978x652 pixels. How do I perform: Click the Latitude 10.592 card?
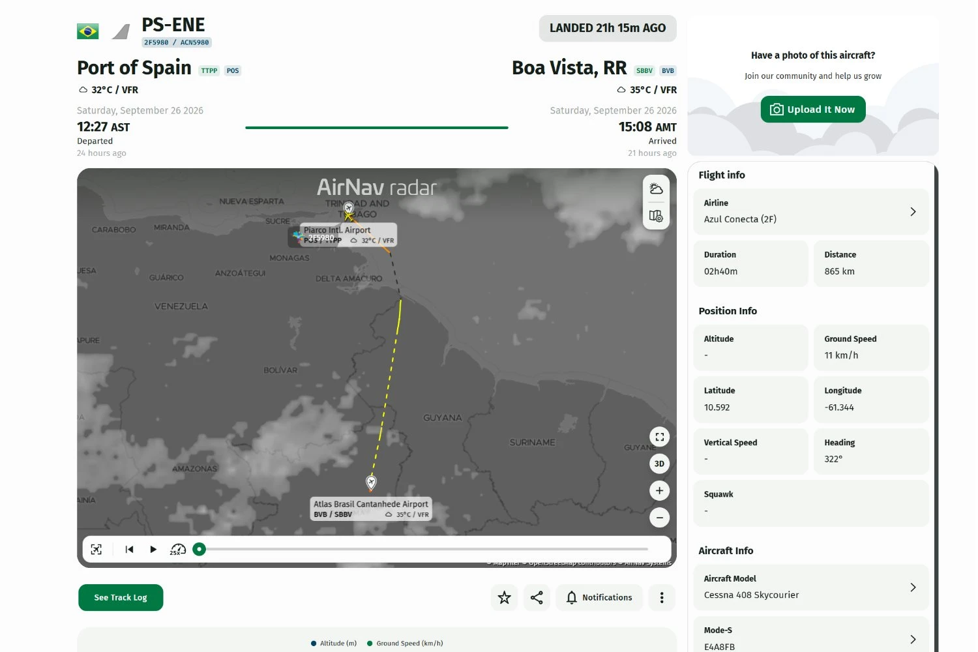click(x=750, y=399)
